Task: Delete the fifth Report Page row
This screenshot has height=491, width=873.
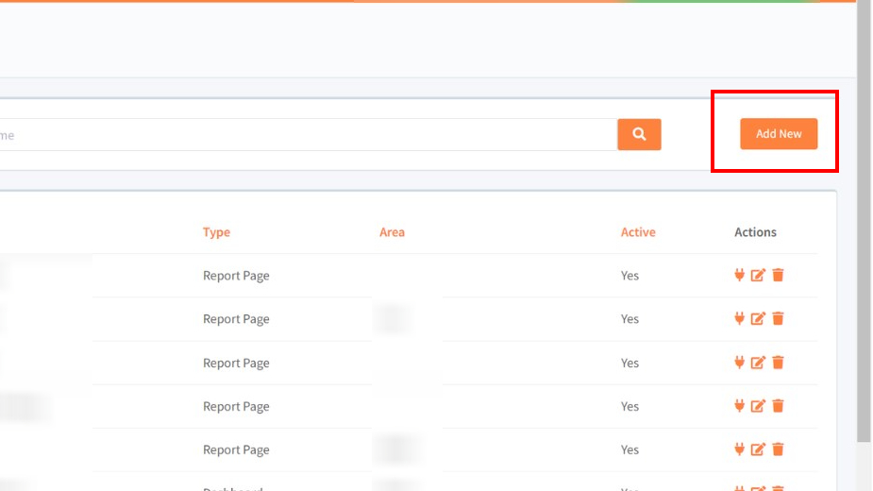Action: click(x=778, y=449)
